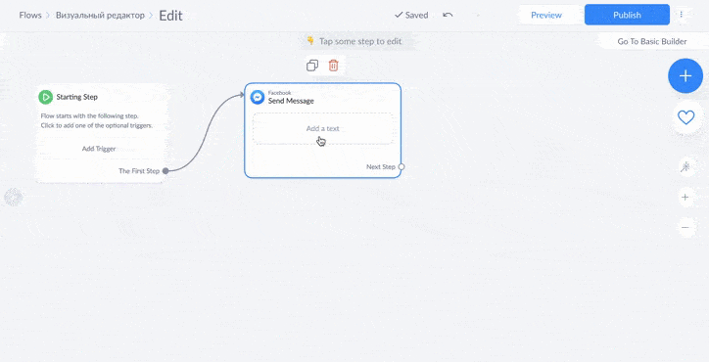Click the Preview button
709x362 pixels.
pos(546,15)
